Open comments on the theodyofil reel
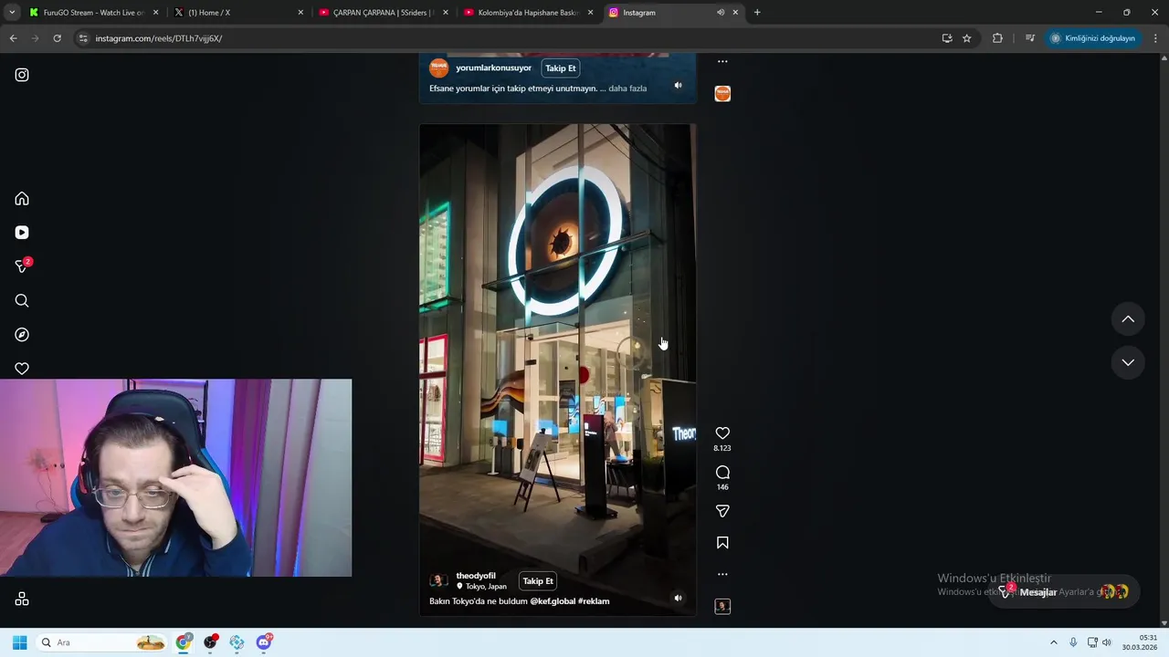 (722, 473)
